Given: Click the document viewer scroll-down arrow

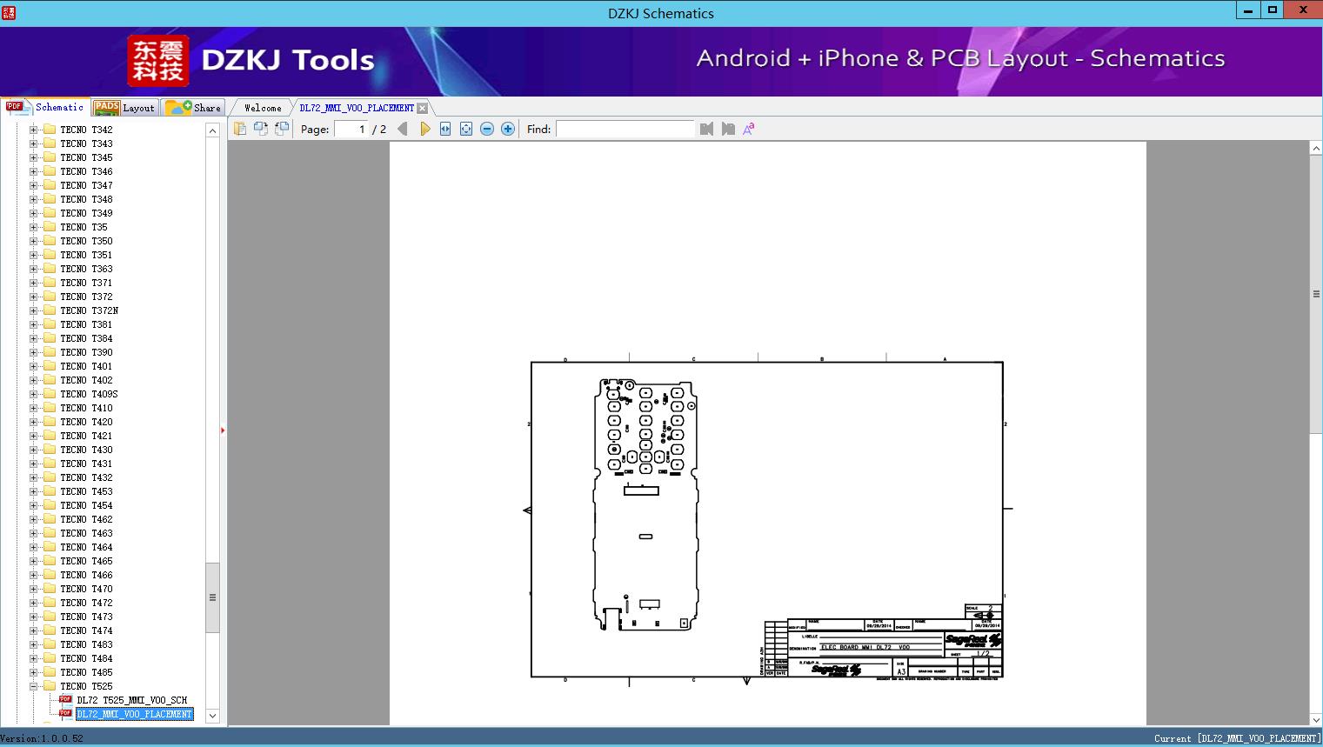Looking at the screenshot, I should (1316, 719).
